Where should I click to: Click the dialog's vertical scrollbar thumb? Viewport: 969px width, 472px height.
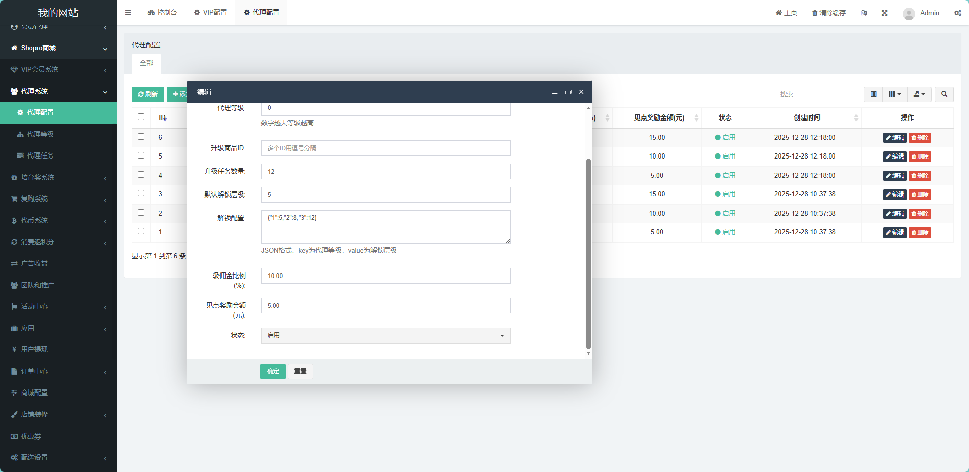click(x=588, y=253)
